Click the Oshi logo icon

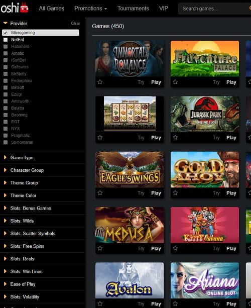(15, 8)
